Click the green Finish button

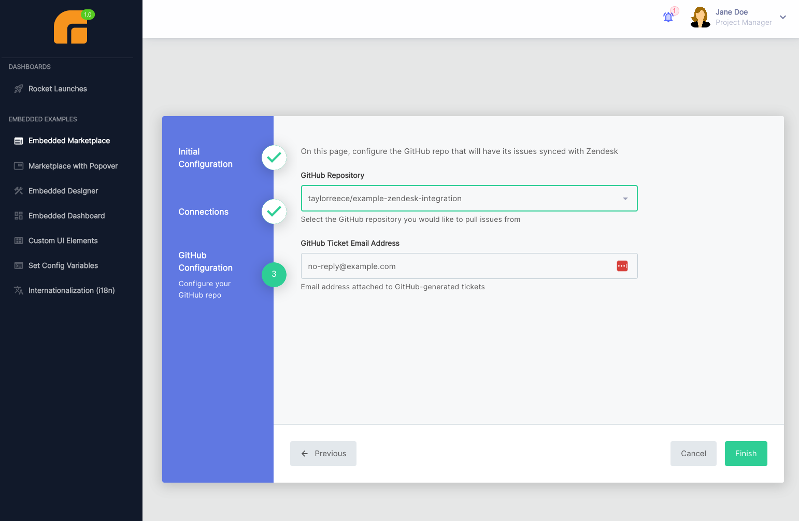746,453
